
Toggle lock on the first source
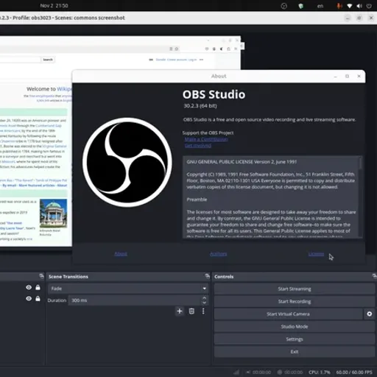click(x=38, y=287)
